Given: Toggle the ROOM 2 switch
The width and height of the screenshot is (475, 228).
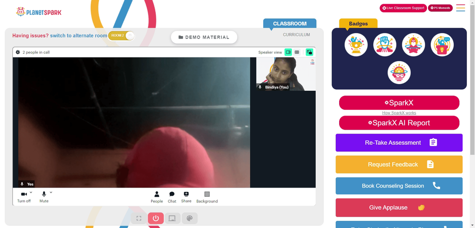Looking at the screenshot, I should click(x=121, y=36).
